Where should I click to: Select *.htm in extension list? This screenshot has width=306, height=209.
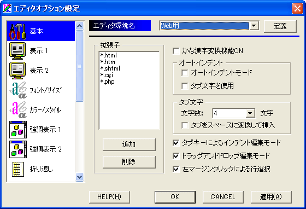[108, 62]
